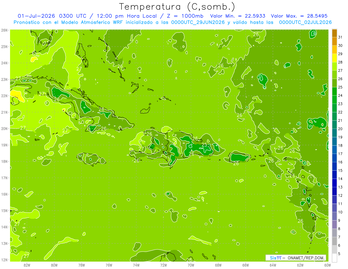Click the legend value "28"
This screenshot has height=269, width=348.
[340, 62]
